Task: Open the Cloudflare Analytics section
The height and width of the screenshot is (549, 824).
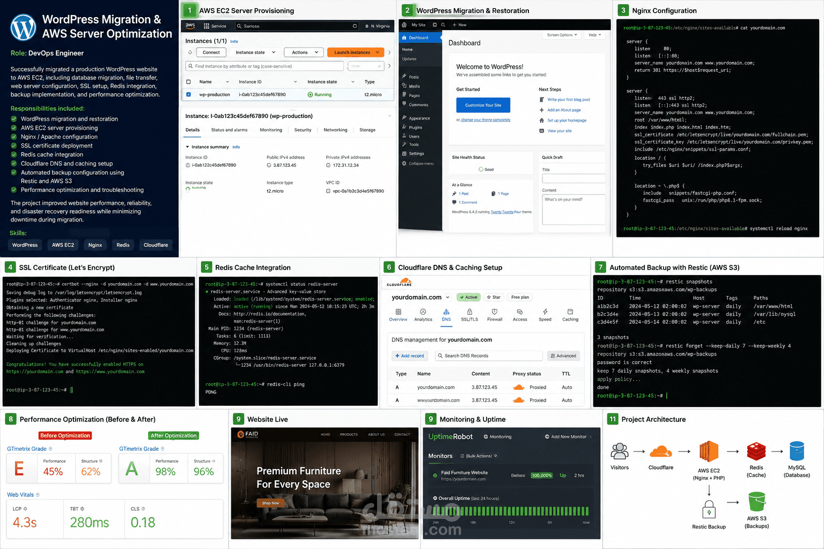Action: (423, 315)
